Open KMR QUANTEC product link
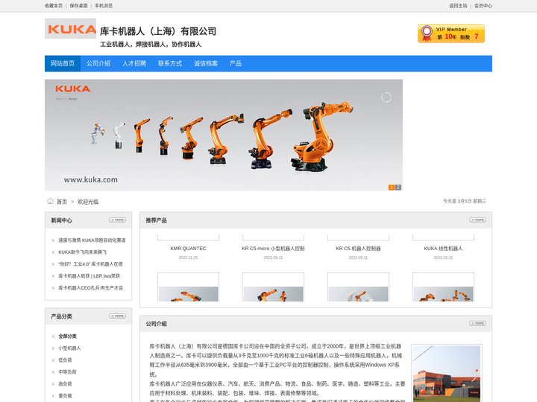537x402 pixels. pyautogui.click(x=189, y=249)
